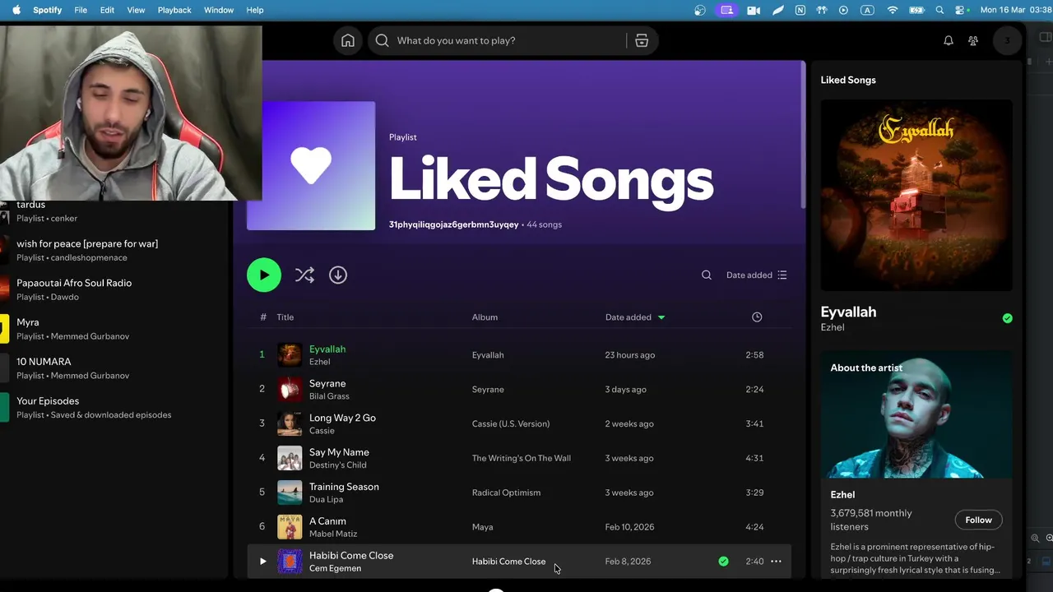
Task: Go to Spotify Home via house icon
Action: [x=348, y=40]
